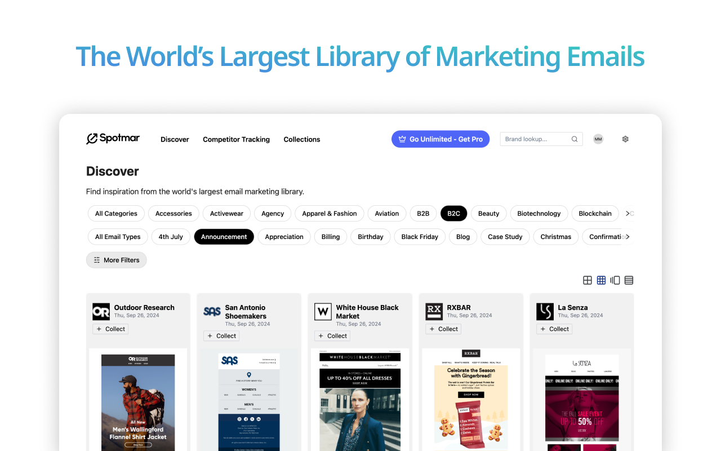Filter by Case Study email type
The image size is (721, 451).
(x=505, y=237)
